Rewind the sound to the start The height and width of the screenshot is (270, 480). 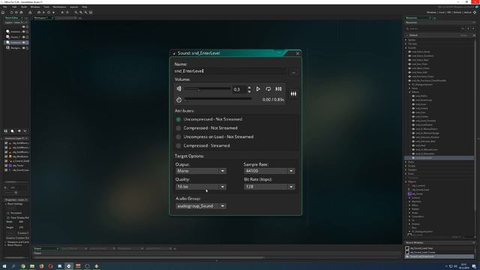278,89
